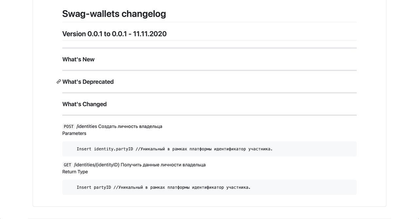The height and width of the screenshot is (219, 419).
Task: Click the POST method code label
Action: pos(69,126)
